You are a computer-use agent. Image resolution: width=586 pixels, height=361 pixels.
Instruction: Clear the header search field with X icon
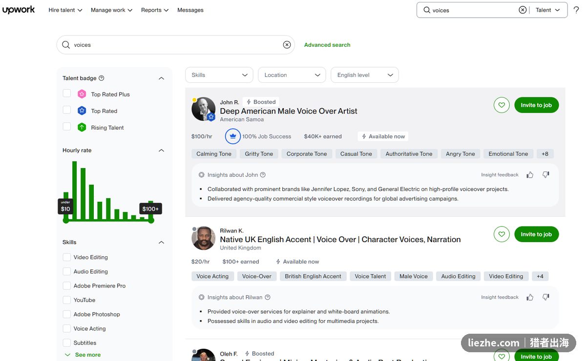tap(523, 10)
